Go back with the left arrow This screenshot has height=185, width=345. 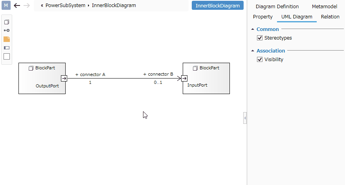17,5
